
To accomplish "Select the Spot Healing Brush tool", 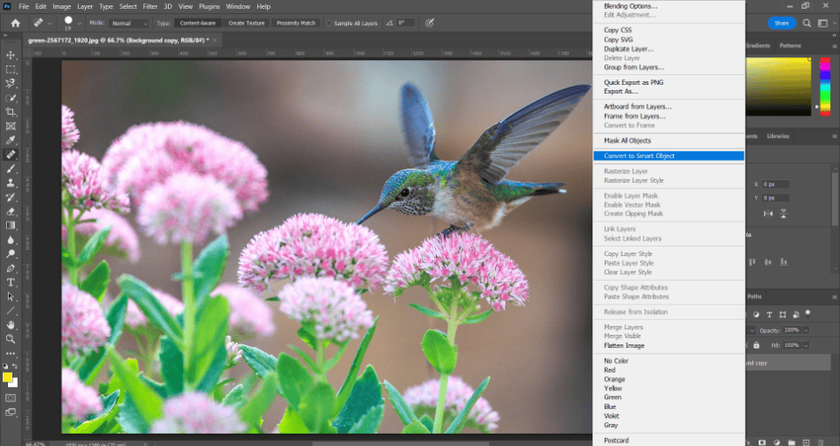I will (11, 155).
